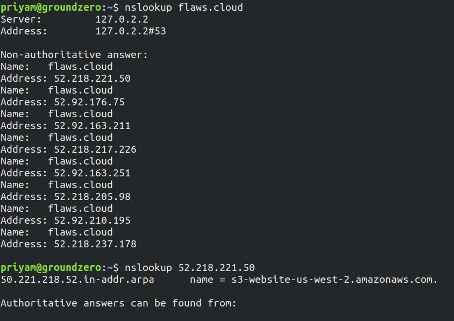The width and height of the screenshot is (454, 321).
Task: Click IP address 52.92.210.195
Action: tap(93, 220)
